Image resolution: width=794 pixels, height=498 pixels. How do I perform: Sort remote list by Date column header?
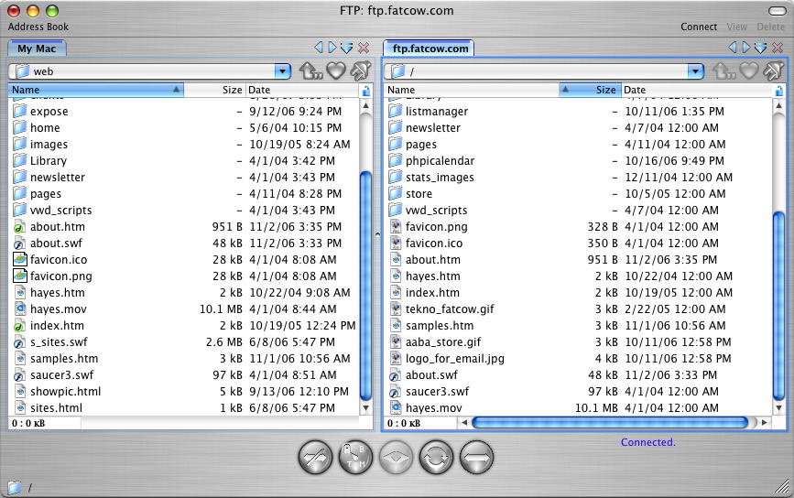pos(697,90)
